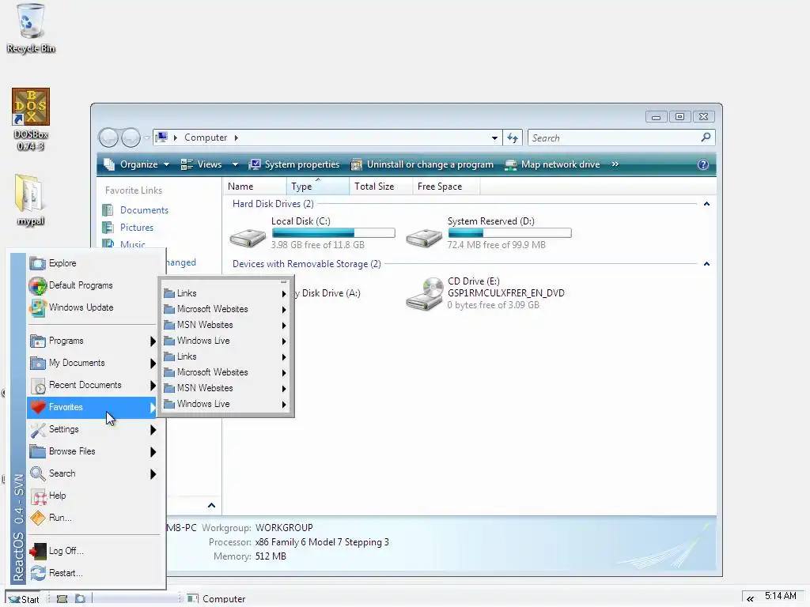The width and height of the screenshot is (810, 607).
Task: Click Uninstall or change a program
Action: [x=422, y=164]
